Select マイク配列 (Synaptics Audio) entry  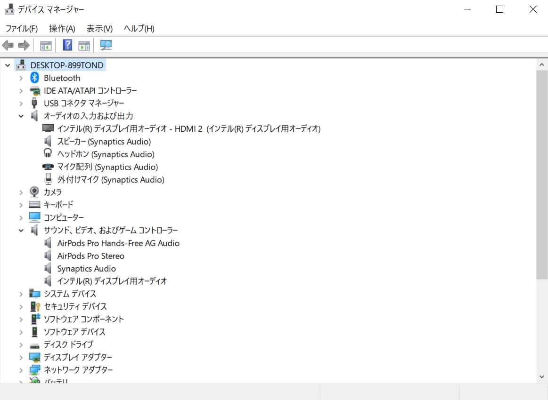tap(107, 167)
